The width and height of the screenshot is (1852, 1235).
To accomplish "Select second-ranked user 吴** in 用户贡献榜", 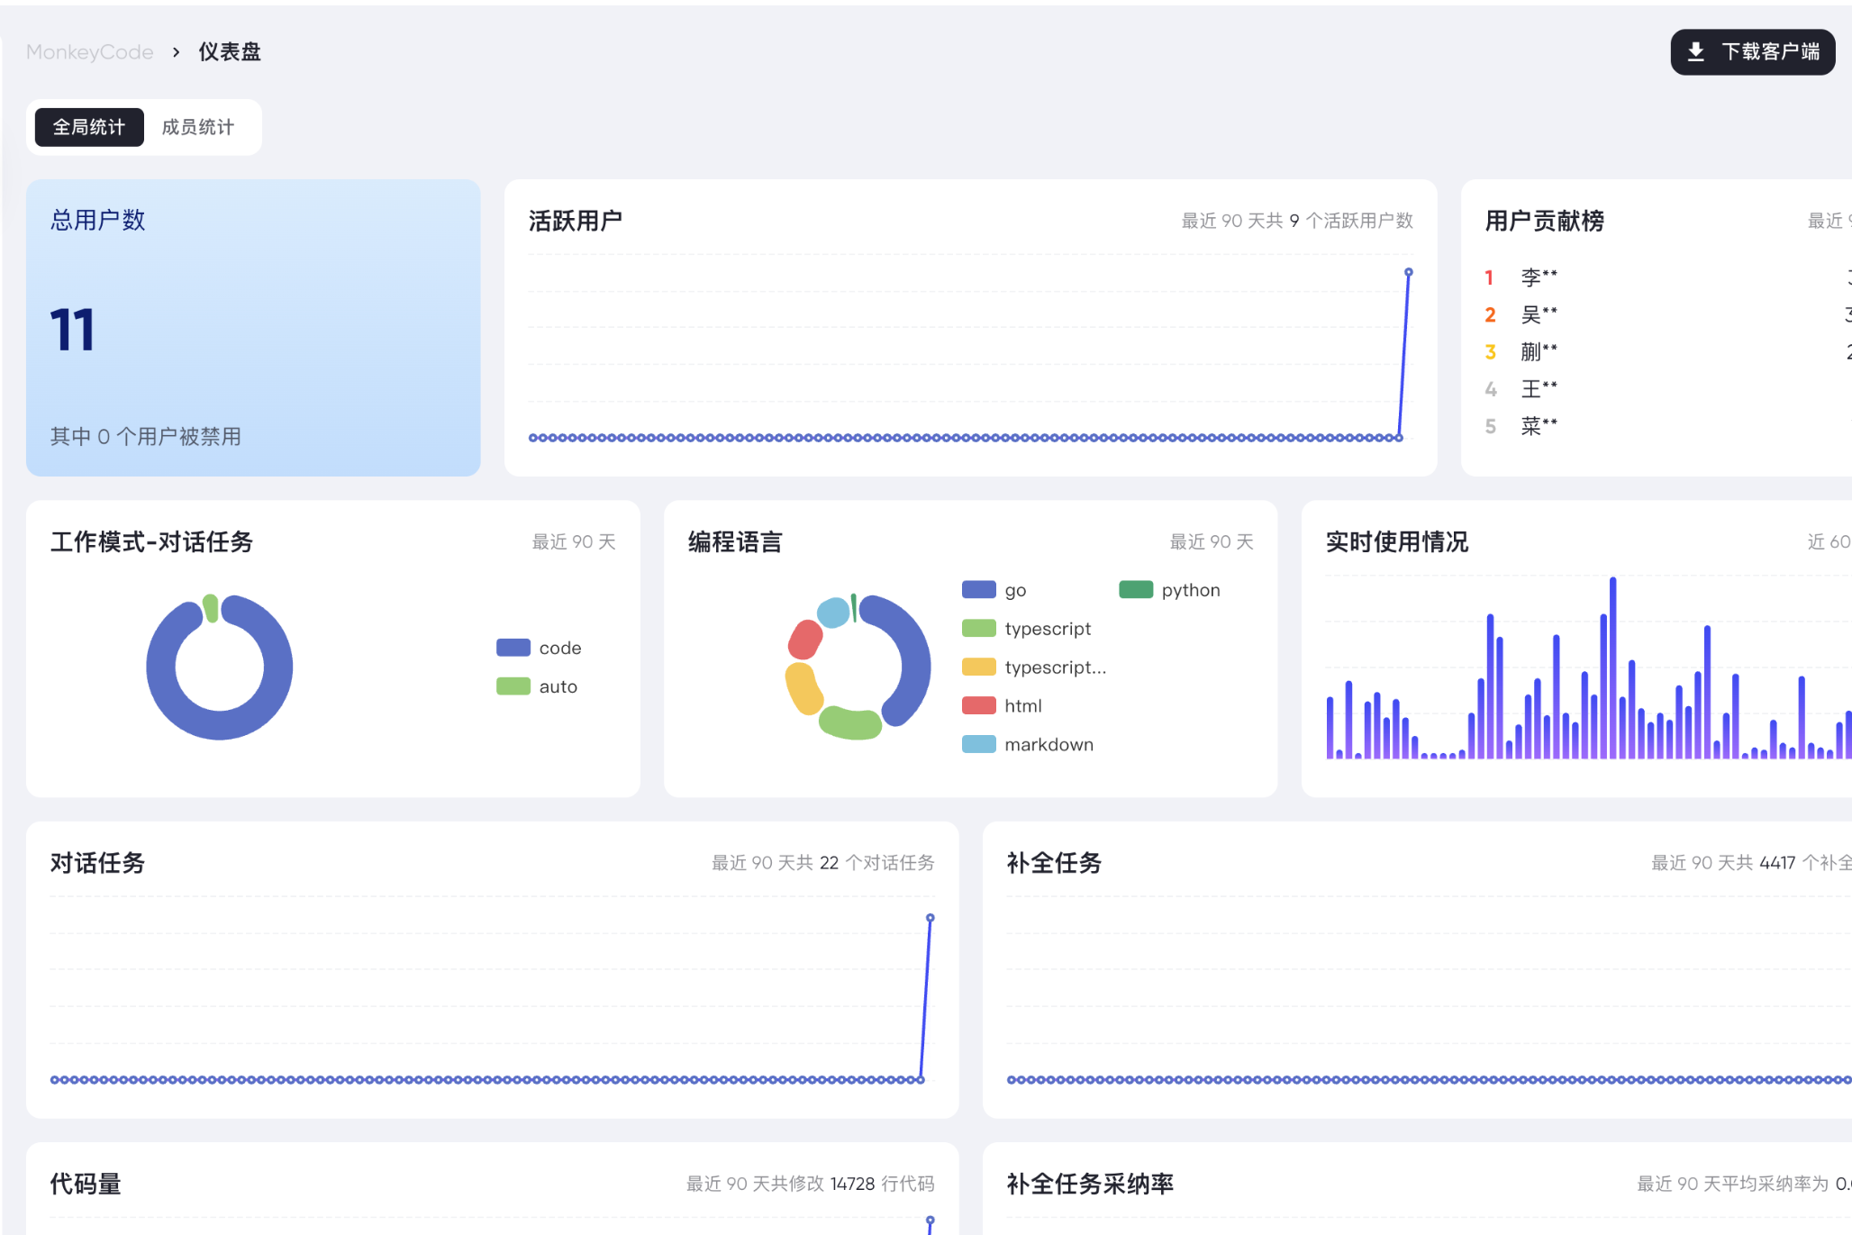I will pyautogui.click(x=1539, y=314).
